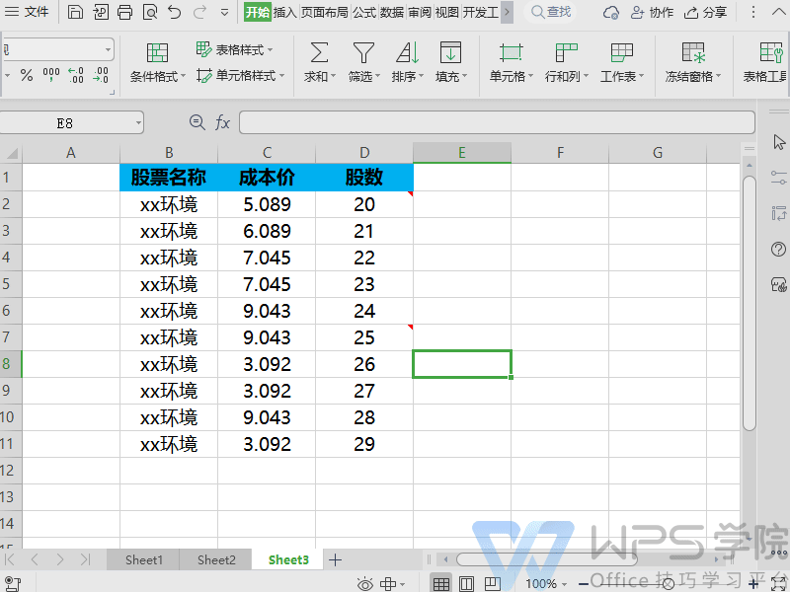Screen dimensions: 790x592
Task: Click into the formula bar input
Action: (497, 122)
